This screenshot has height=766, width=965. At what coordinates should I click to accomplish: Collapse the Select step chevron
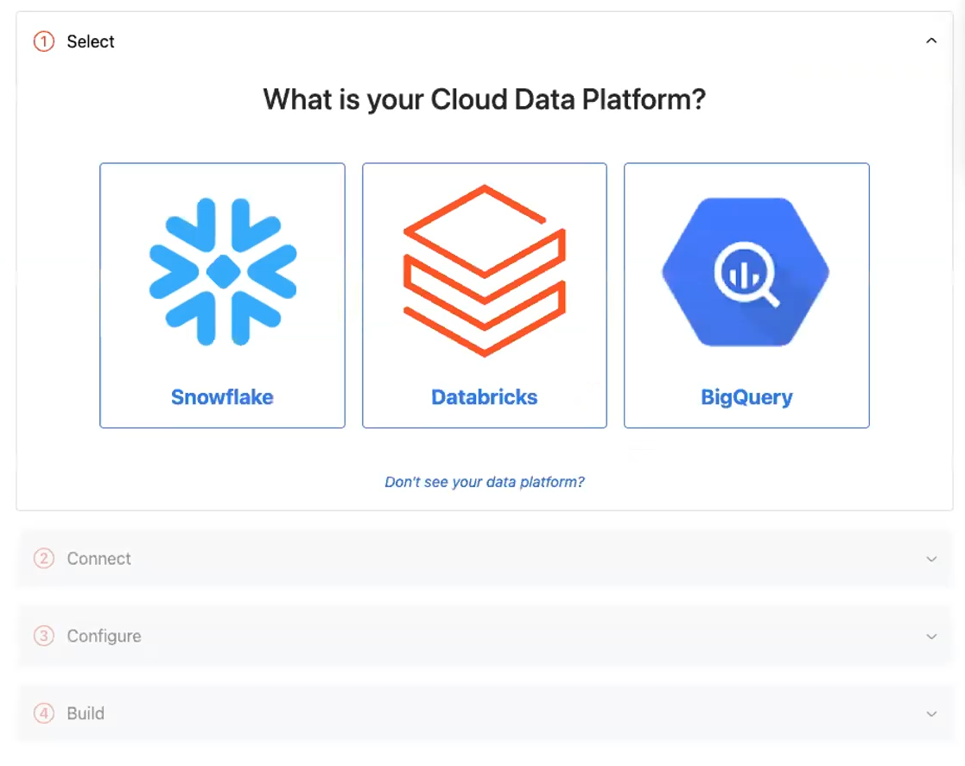pyautogui.click(x=931, y=41)
